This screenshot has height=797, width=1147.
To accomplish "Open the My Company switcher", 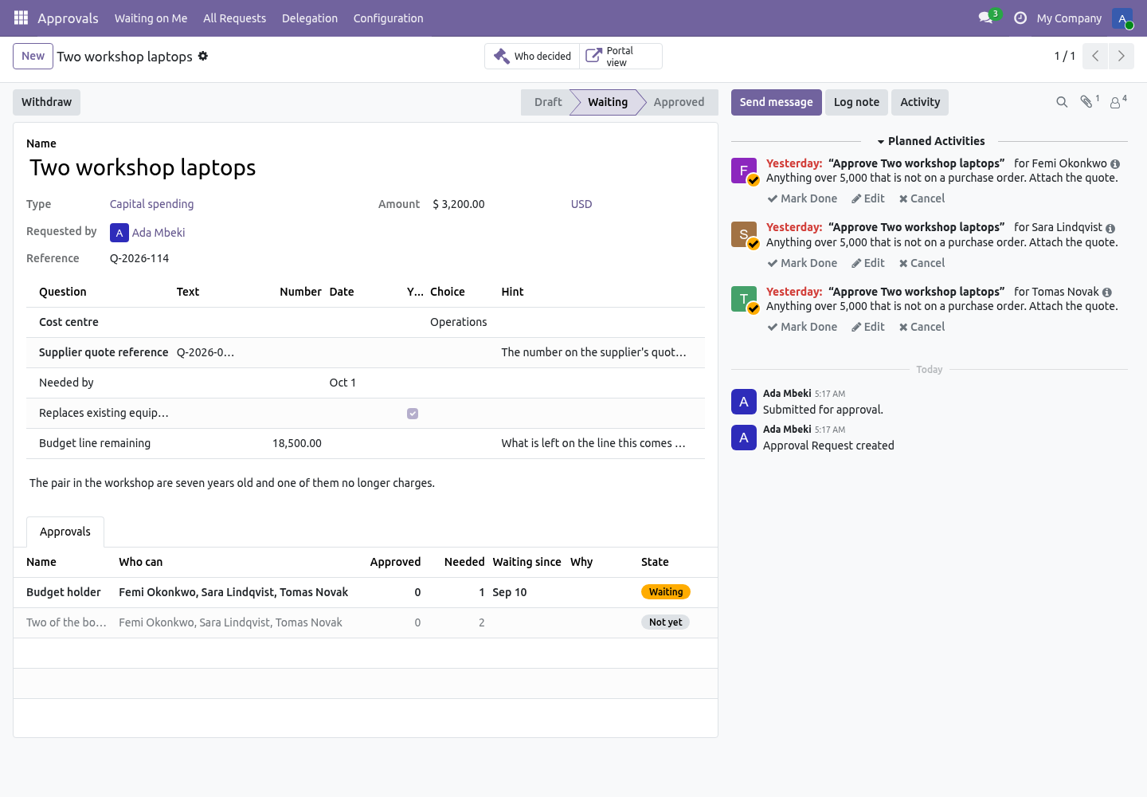I will pos(1069,18).
